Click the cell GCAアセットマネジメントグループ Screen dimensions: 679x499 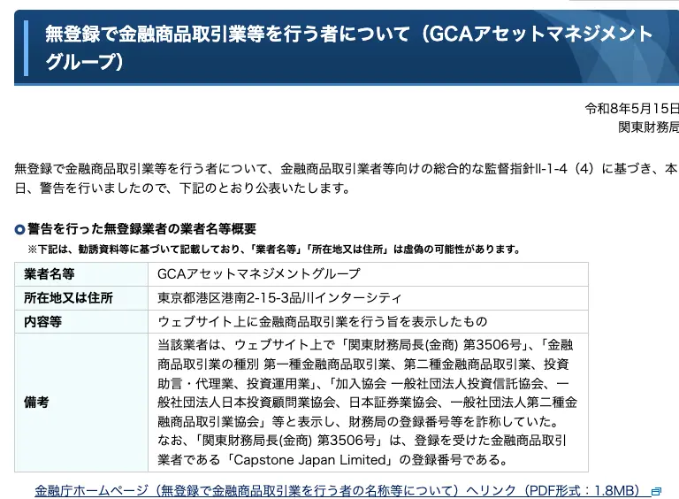[368, 273]
